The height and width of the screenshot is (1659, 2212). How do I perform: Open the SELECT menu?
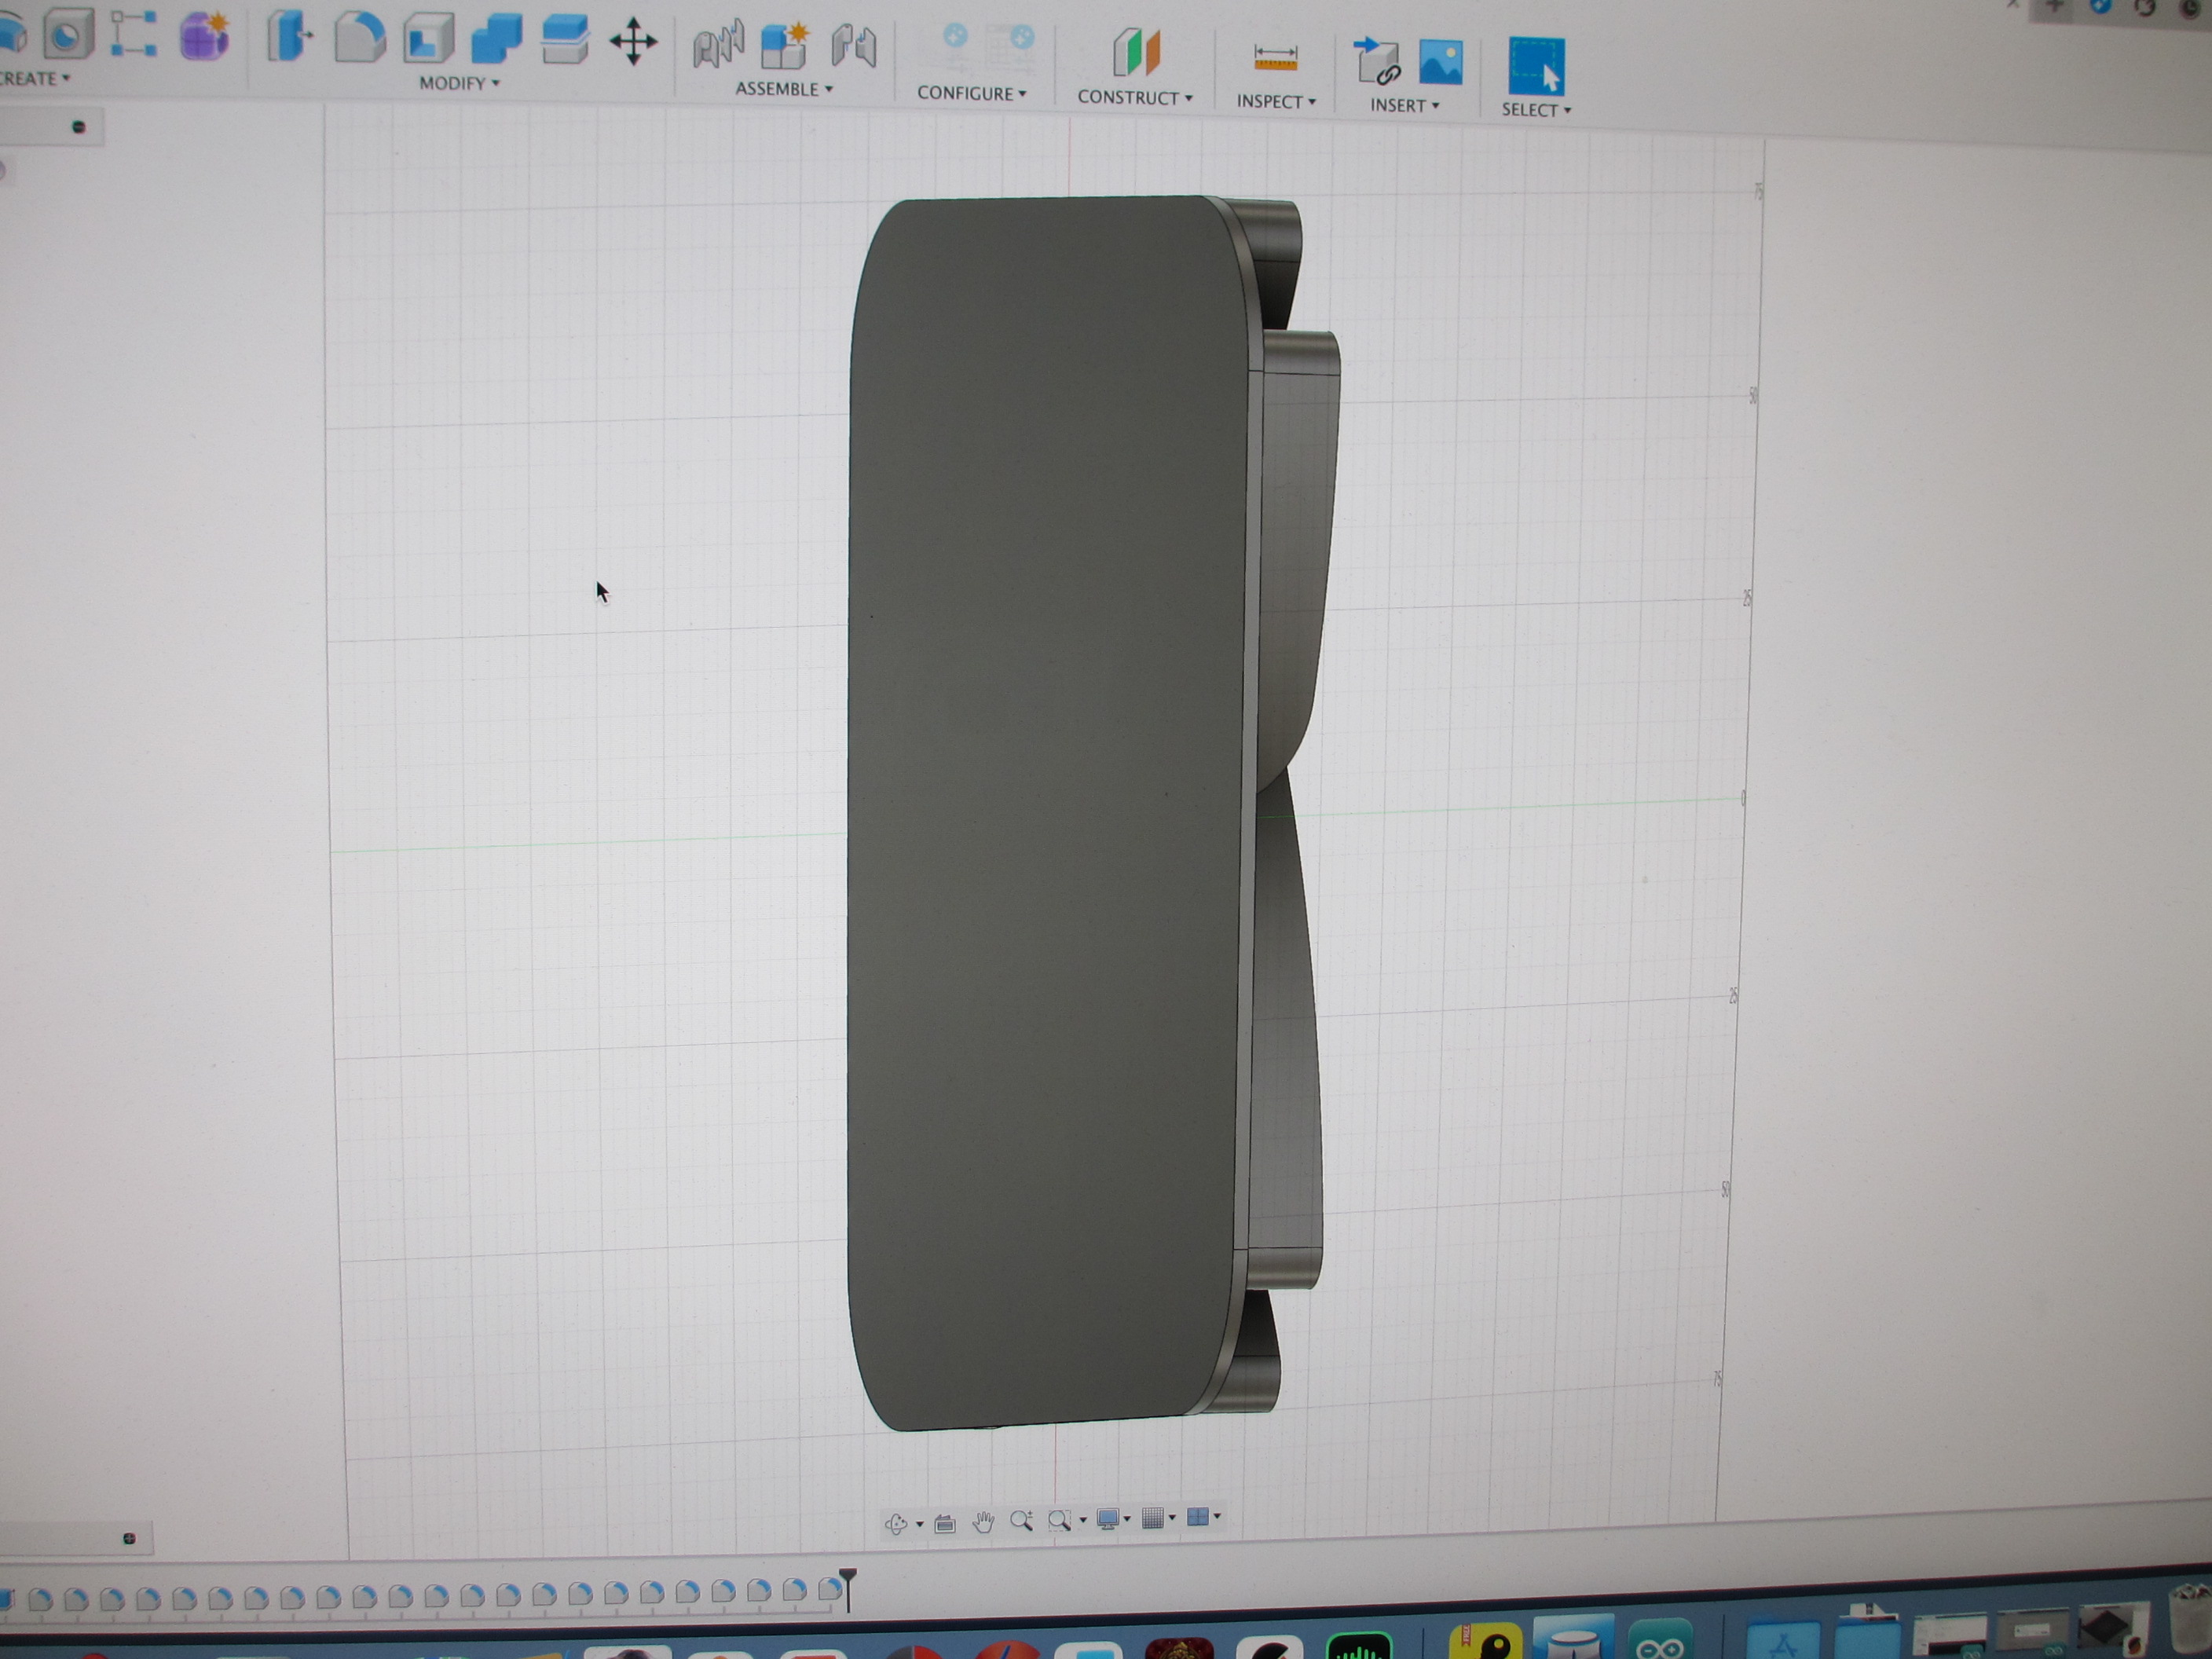[x=1536, y=110]
